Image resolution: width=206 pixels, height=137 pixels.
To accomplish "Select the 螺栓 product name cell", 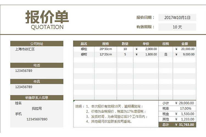I will (84, 49).
